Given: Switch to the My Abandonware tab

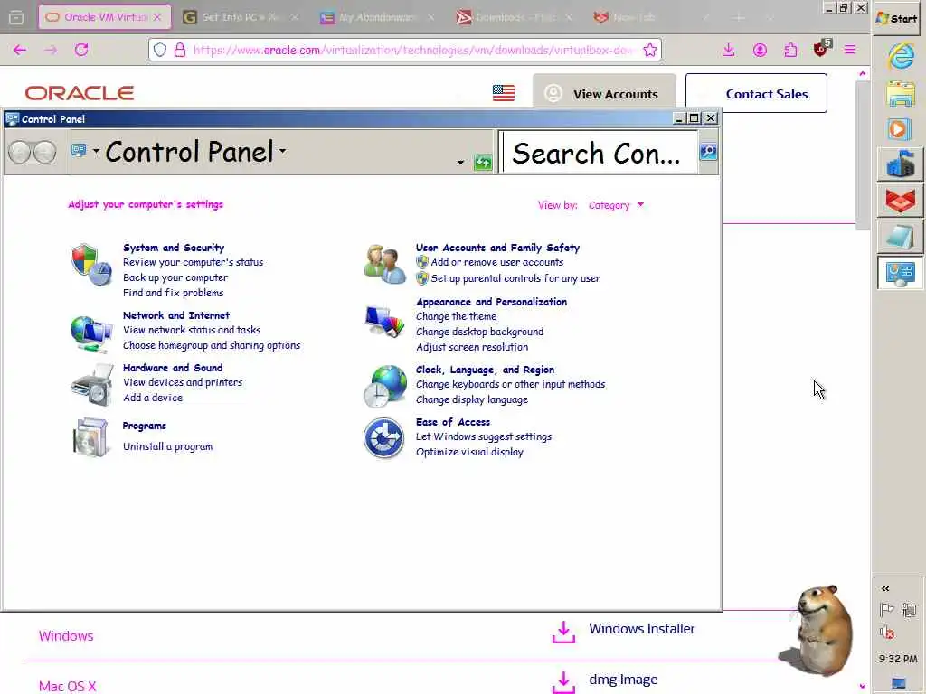Looking at the screenshot, I should coord(378,17).
